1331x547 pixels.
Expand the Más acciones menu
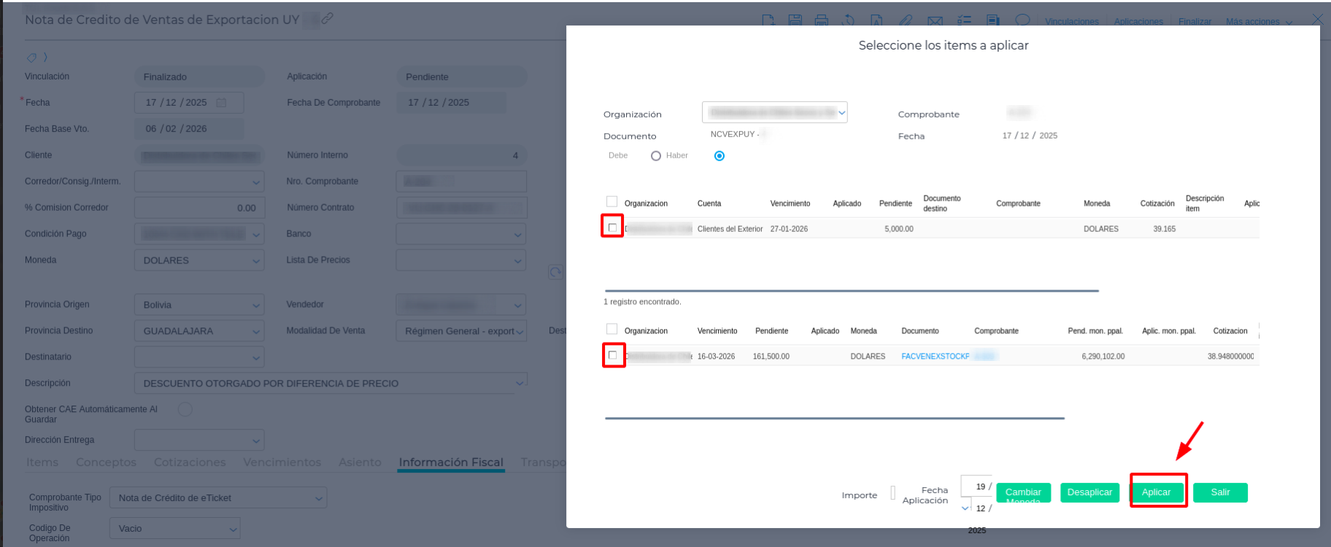[x=1258, y=22]
